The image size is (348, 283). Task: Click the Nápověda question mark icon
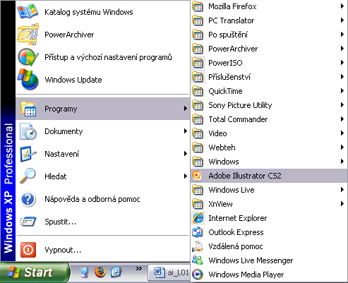point(28,199)
